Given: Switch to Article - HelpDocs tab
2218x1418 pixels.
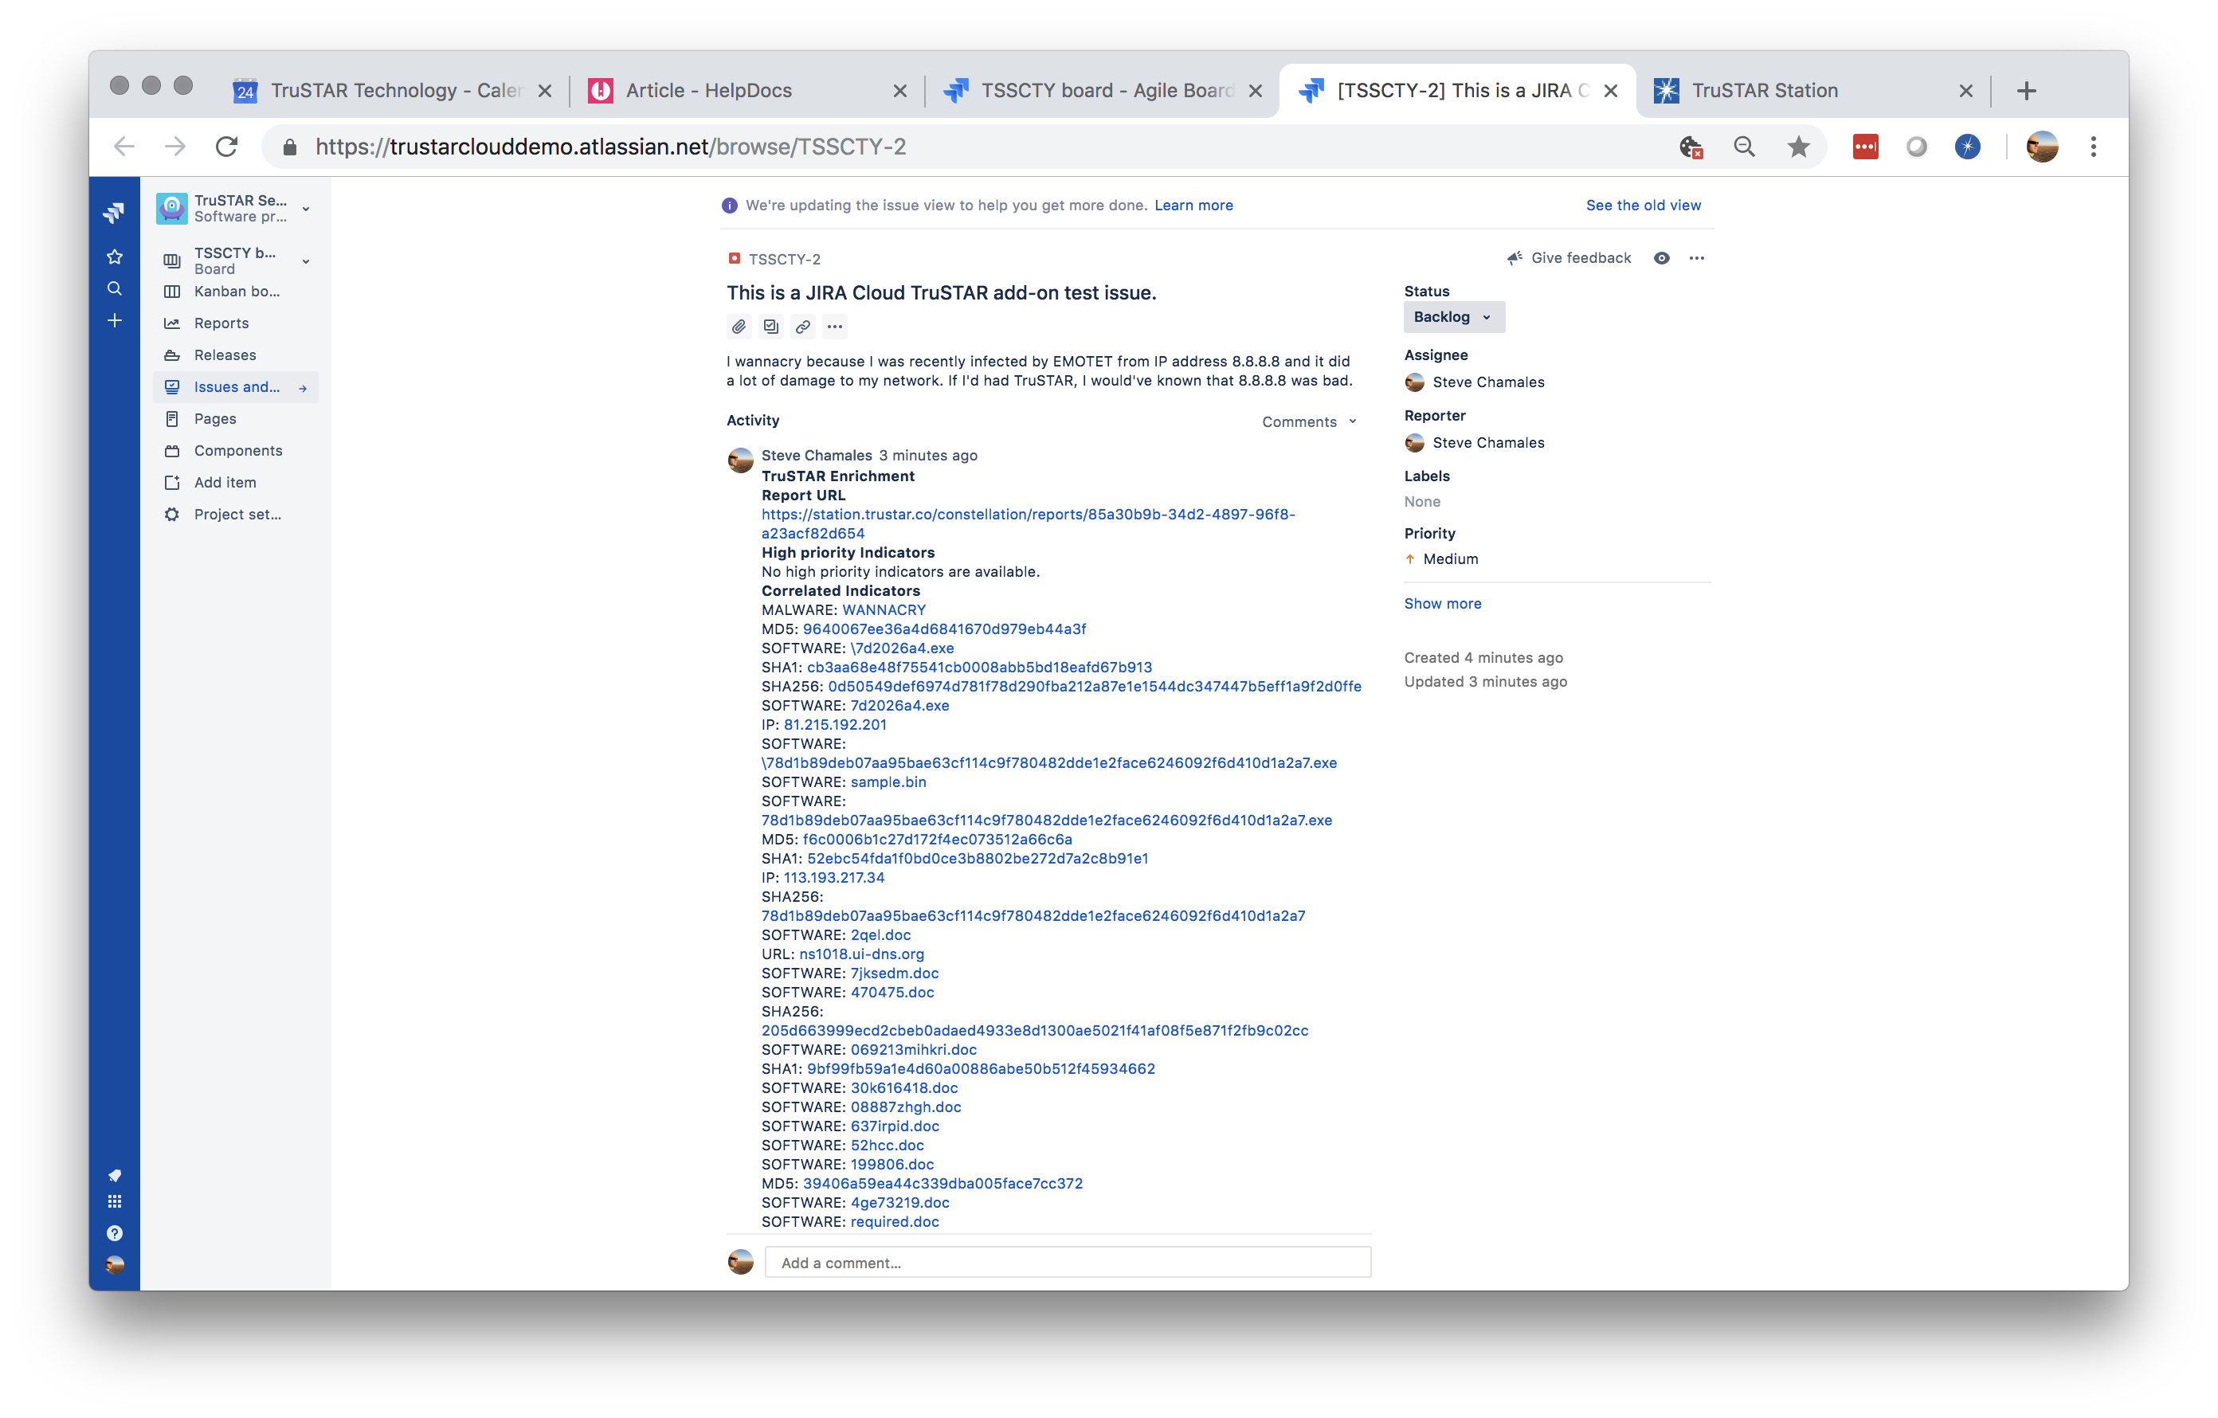Looking at the screenshot, I should tap(746, 90).
